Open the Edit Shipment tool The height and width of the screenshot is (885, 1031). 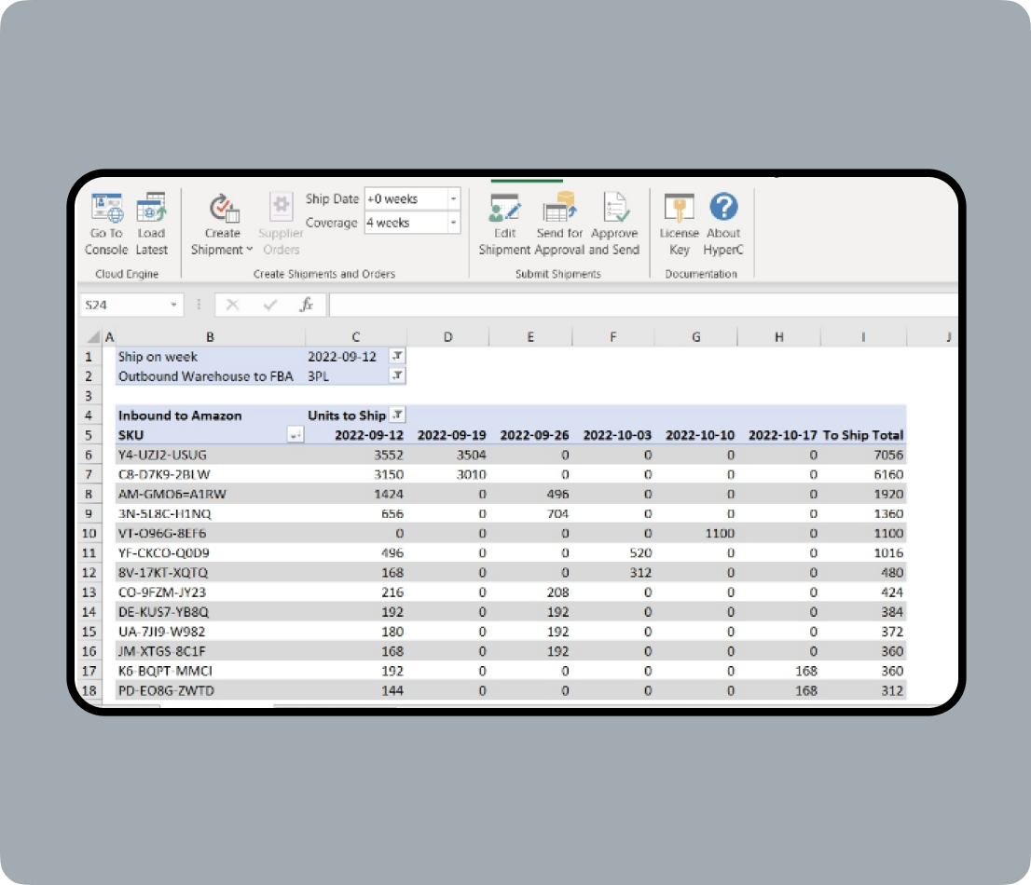click(504, 210)
